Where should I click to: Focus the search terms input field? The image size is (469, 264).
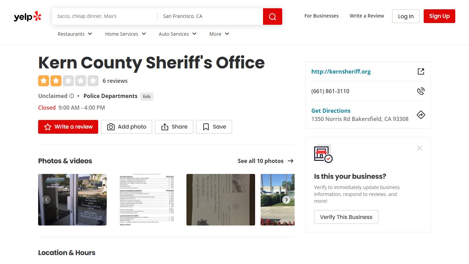(x=105, y=16)
